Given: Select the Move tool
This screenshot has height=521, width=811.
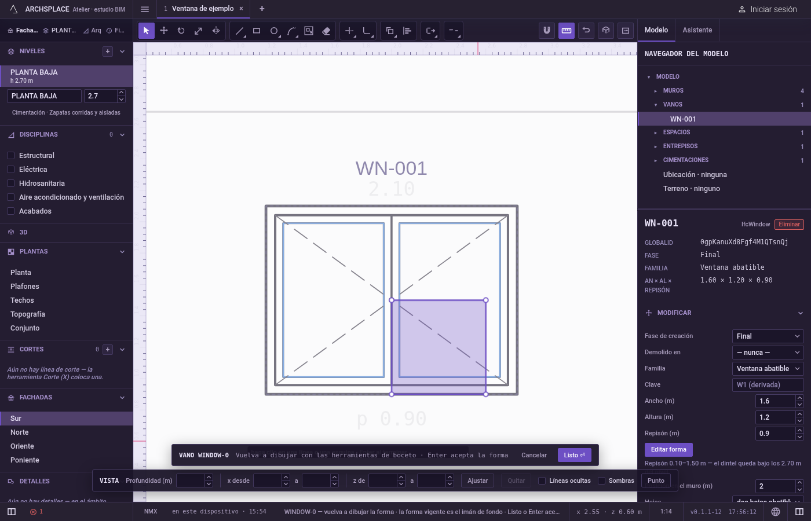Looking at the screenshot, I should 164,31.
